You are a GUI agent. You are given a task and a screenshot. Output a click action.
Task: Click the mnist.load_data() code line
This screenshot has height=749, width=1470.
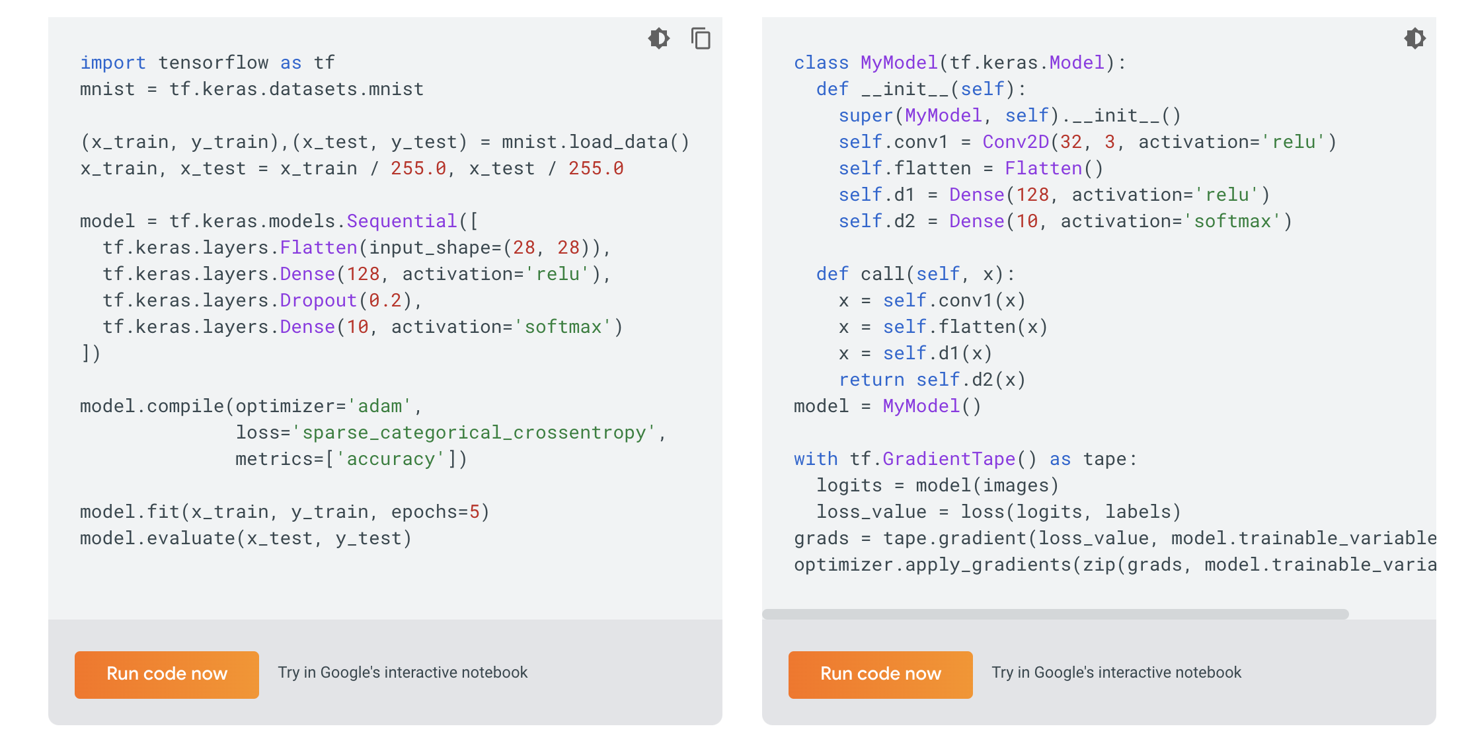(385, 142)
